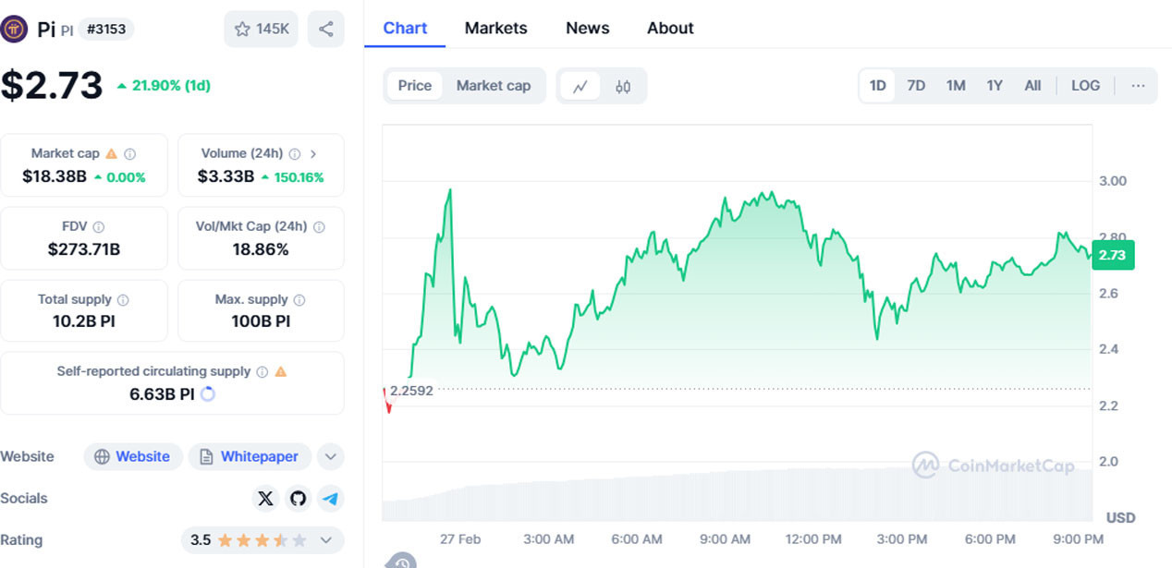1172x568 pixels.
Task: Expand the rating details chevron
Action: [x=326, y=540]
